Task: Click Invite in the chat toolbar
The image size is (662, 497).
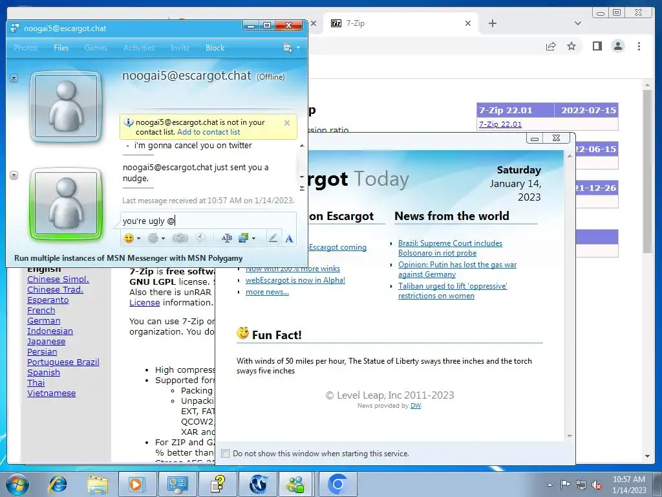Action: [x=180, y=48]
